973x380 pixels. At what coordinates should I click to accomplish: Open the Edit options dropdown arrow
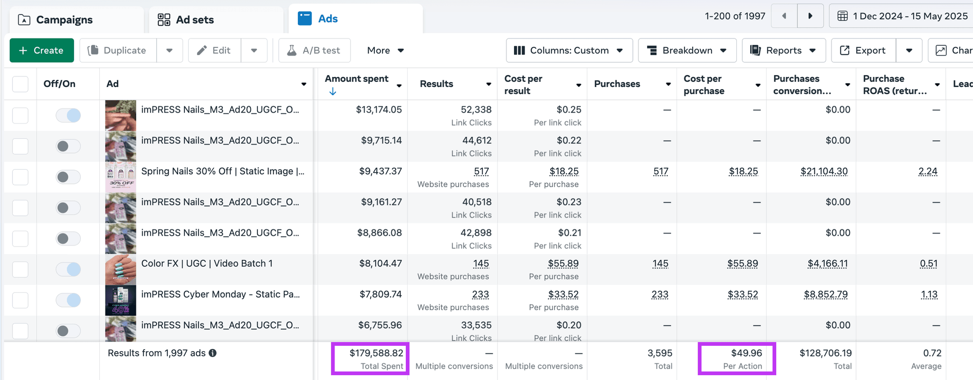(x=254, y=50)
